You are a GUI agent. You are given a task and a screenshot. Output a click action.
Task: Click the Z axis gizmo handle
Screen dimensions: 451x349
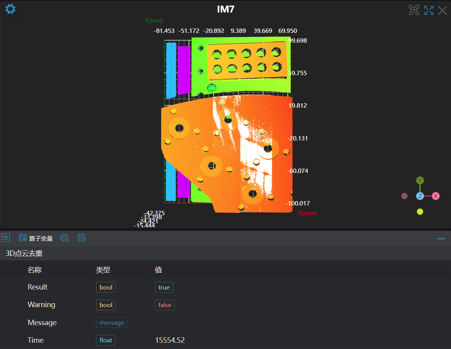click(420, 196)
